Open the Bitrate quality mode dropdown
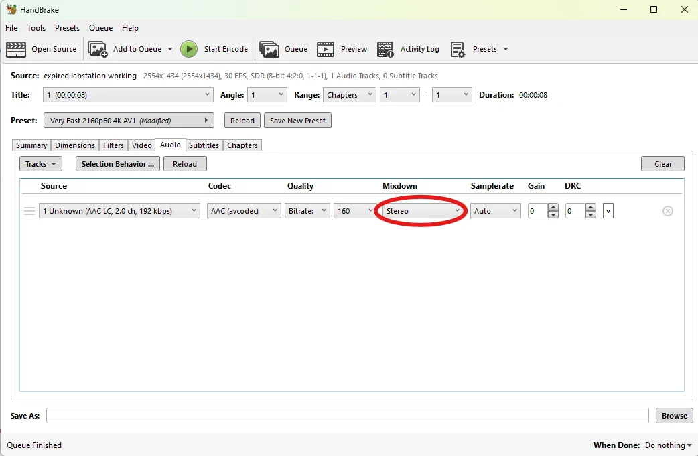 (307, 211)
